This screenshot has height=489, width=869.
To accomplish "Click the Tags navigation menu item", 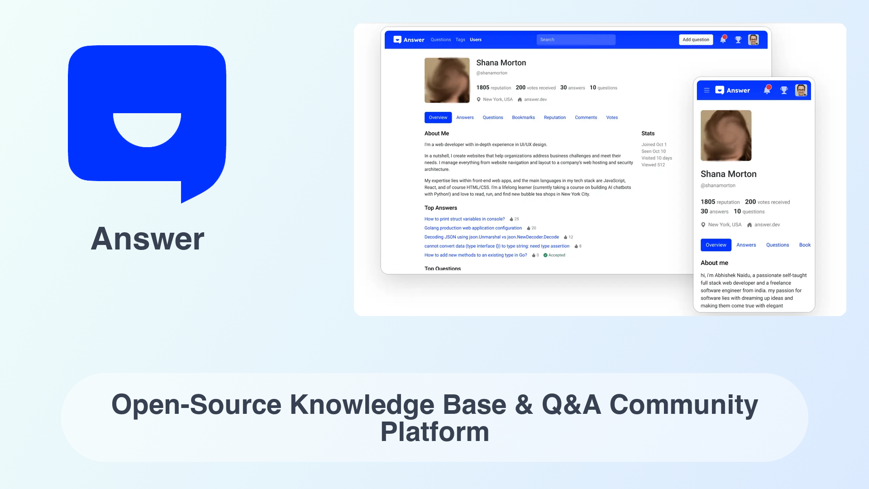I will click(x=460, y=39).
